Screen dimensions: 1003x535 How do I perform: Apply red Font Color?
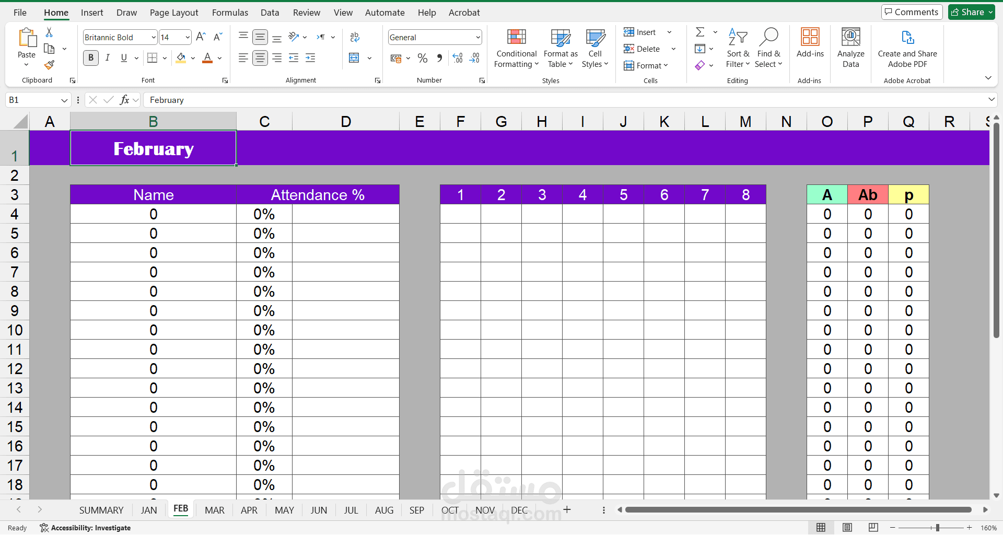207,58
